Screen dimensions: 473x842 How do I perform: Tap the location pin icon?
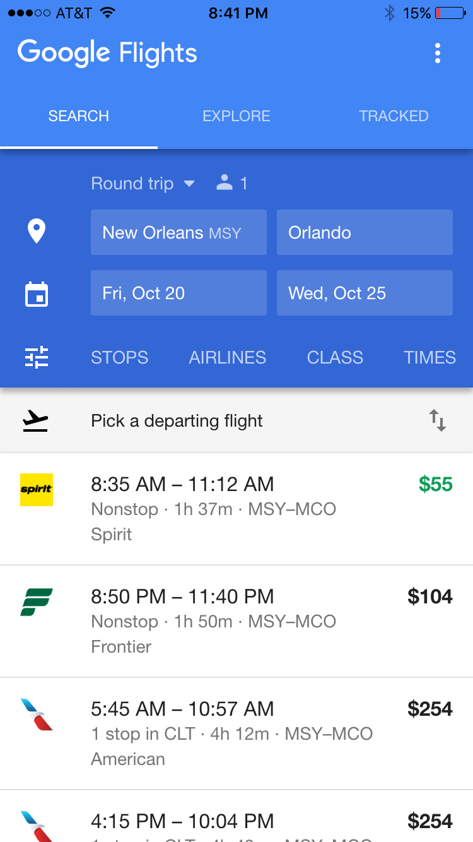(37, 232)
